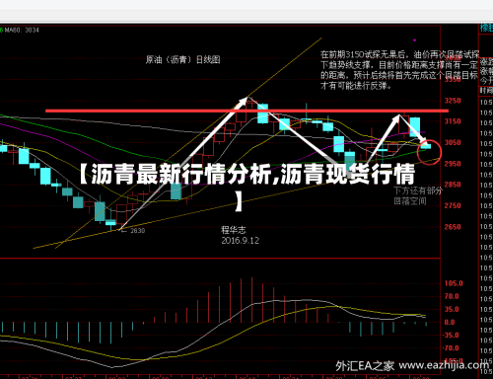Click the 2950 price axis label
The image size is (493, 379).
tap(453, 164)
